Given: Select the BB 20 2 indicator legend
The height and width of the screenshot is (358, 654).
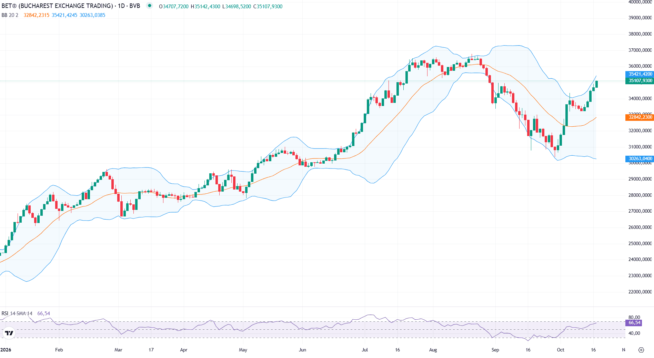Looking at the screenshot, I should 10,15.
